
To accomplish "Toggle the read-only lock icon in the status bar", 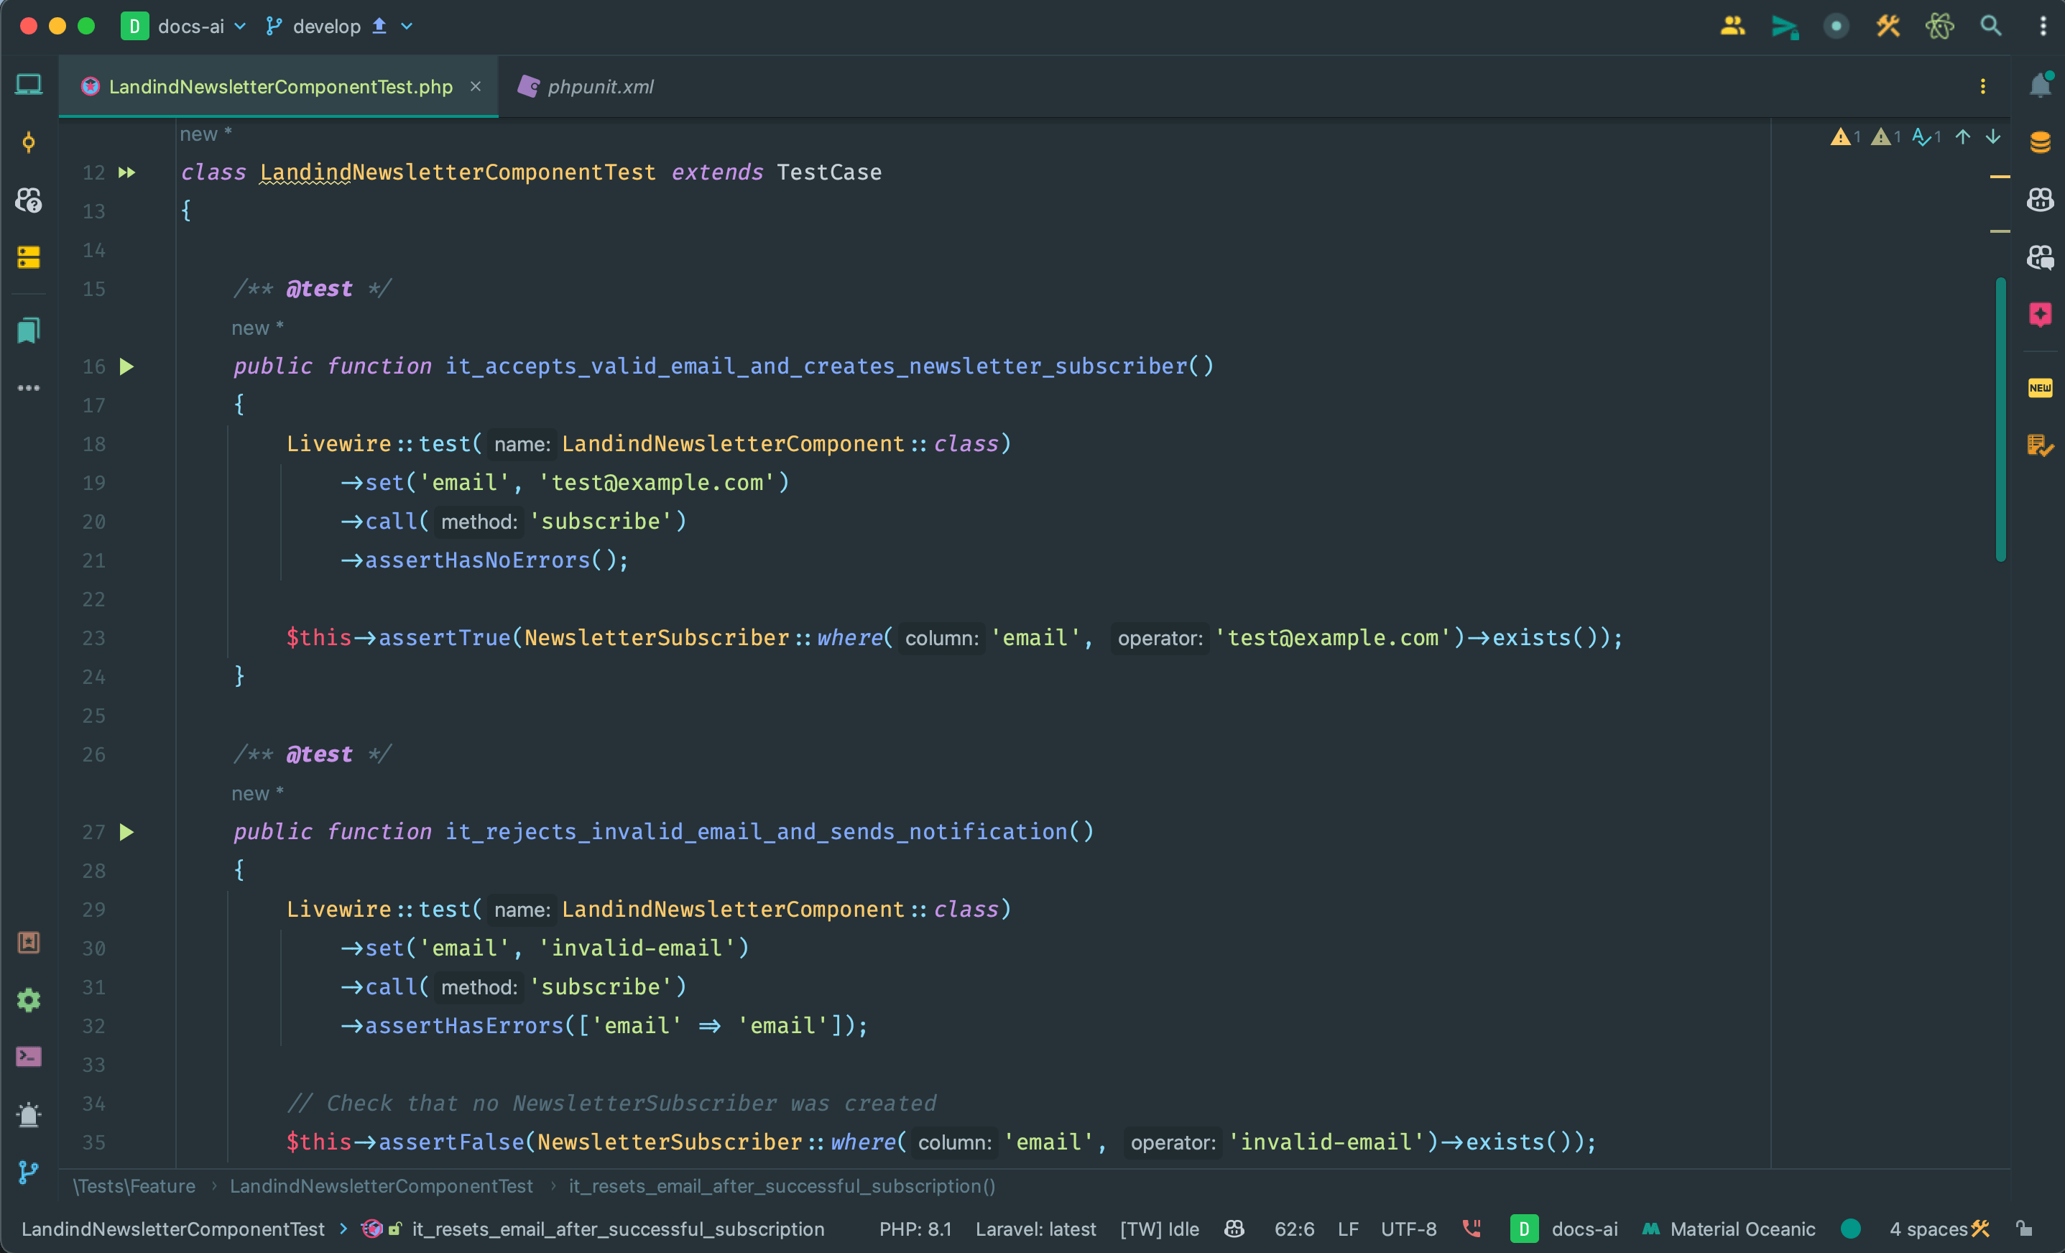I will [x=2025, y=1229].
